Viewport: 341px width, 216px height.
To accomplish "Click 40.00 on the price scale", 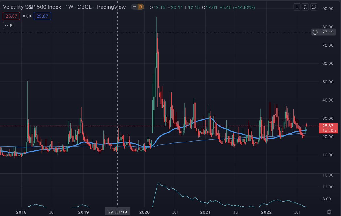I will tap(328, 100).
